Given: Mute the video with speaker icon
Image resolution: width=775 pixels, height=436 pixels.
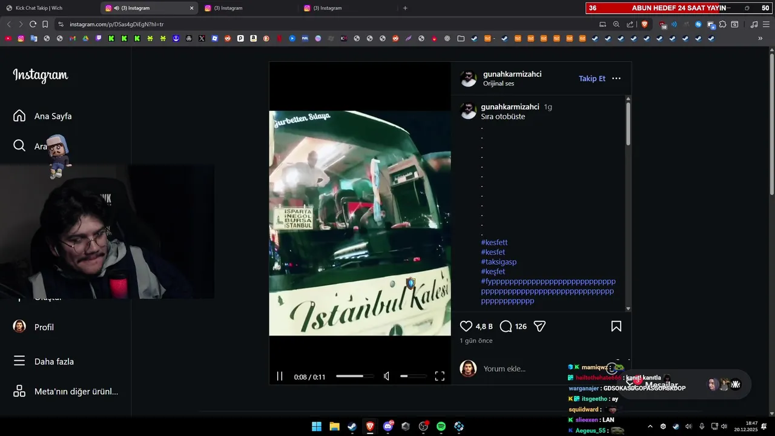Looking at the screenshot, I should (387, 377).
